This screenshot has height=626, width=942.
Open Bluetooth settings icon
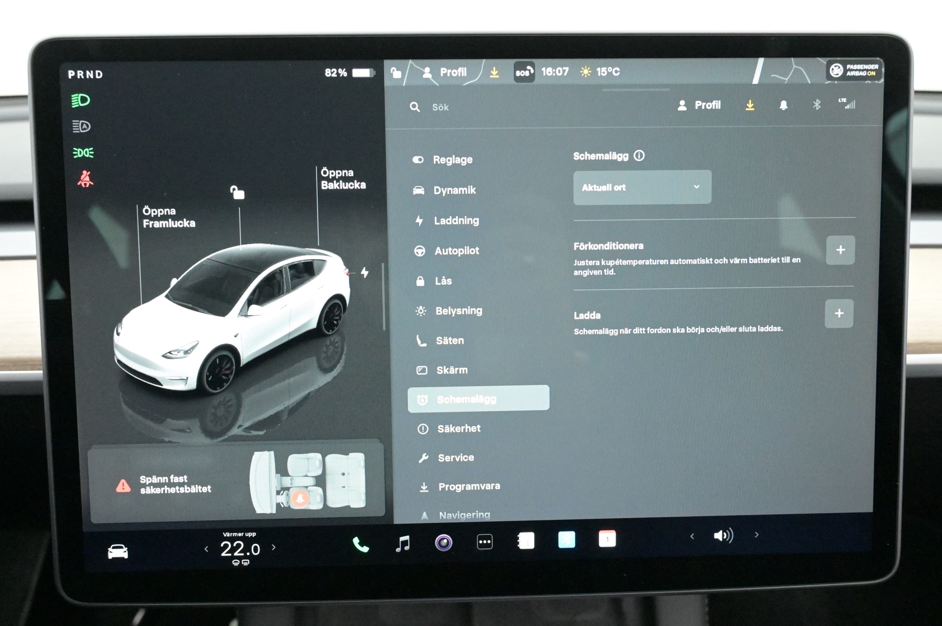point(817,105)
